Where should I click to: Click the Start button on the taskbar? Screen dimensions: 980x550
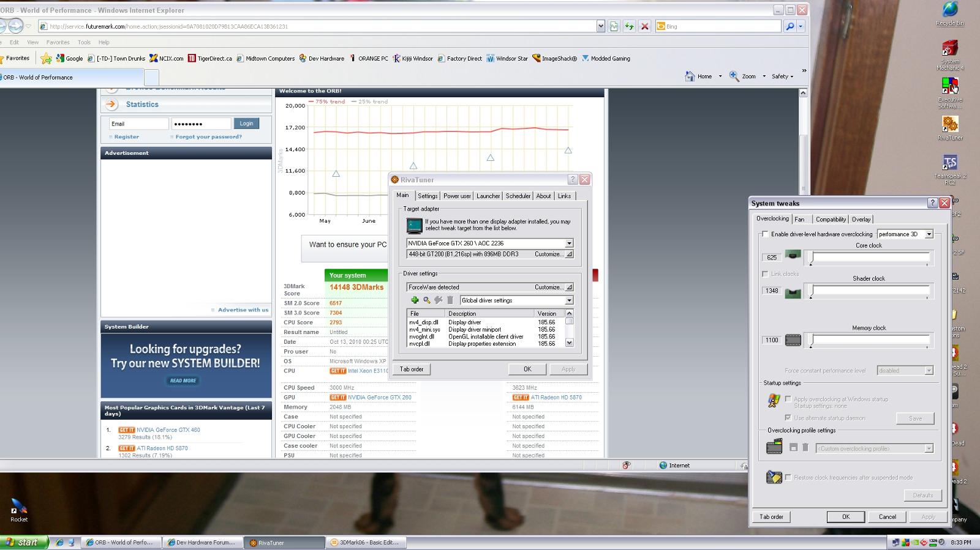click(x=24, y=542)
